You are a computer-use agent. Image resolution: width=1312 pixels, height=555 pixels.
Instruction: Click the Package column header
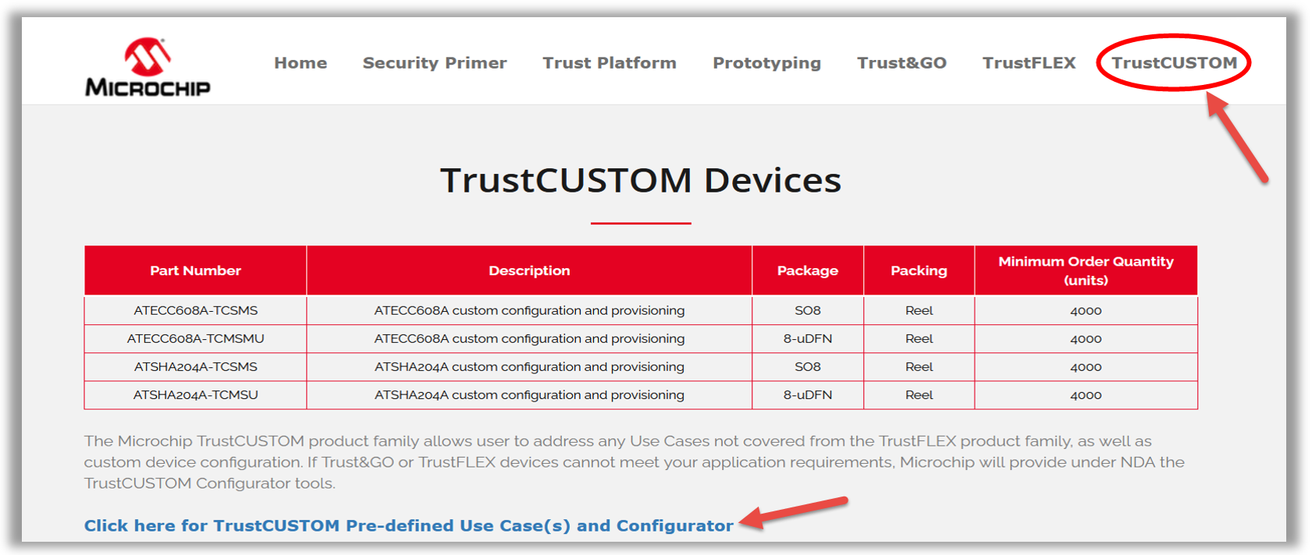[x=807, y=270]
